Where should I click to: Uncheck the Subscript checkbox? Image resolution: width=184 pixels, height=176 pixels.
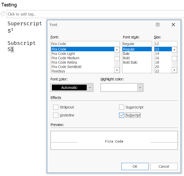(122, 115)
